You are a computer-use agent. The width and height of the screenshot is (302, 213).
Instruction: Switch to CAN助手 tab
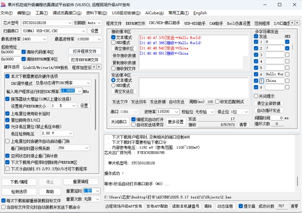click(x=216, y=23)
